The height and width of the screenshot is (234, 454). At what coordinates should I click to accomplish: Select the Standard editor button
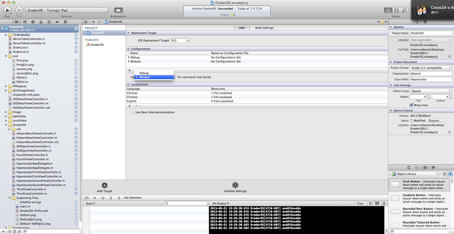(388, 10)
